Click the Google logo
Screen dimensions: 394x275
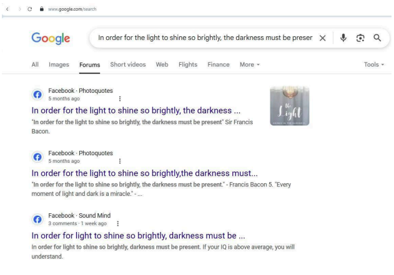pos(51,38)
